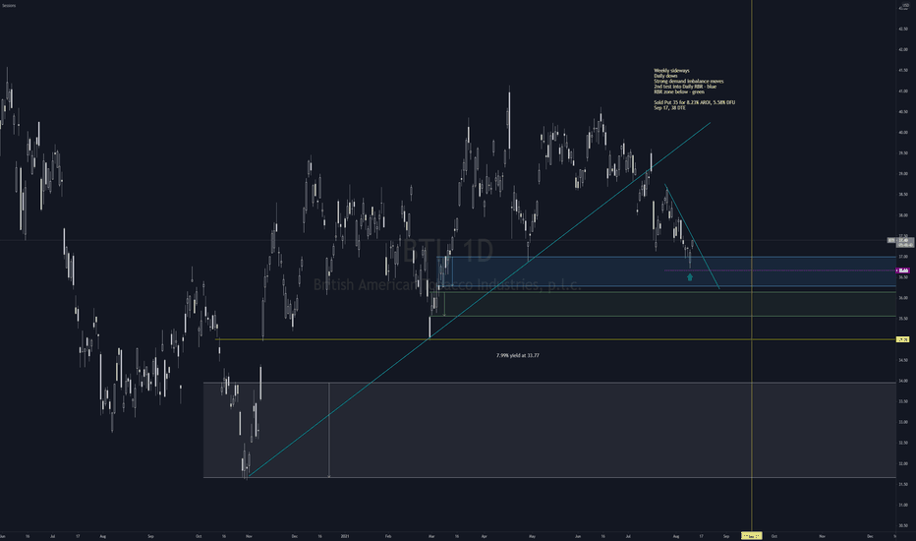Image resolution: width=916 pixels, height=541 pixels.
Task: Click the Apr label on the time axis
Action: (484, 536)
